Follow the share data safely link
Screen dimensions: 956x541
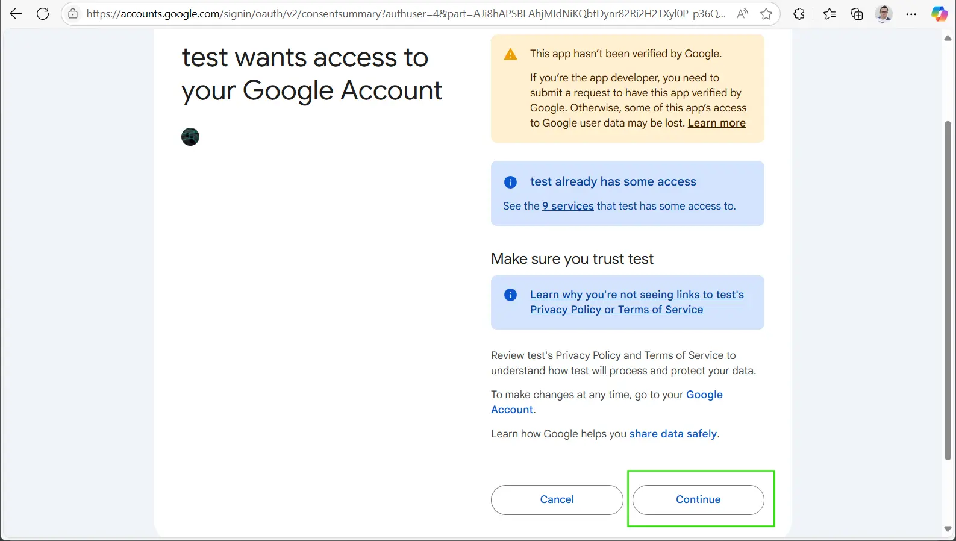(673, 434)
